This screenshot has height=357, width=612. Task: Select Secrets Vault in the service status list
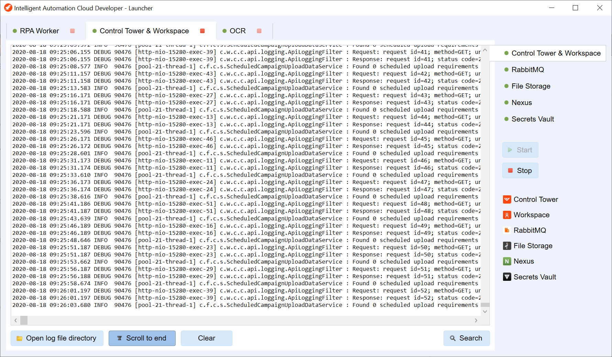coord(533,119)
